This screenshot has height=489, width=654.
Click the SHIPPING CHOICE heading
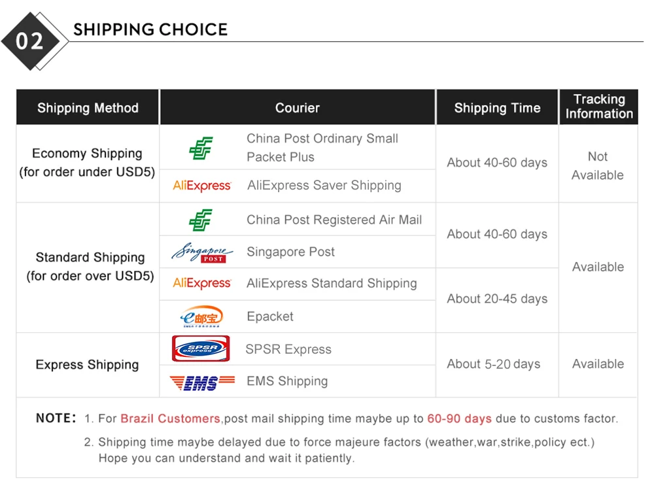tap(150, 29)
